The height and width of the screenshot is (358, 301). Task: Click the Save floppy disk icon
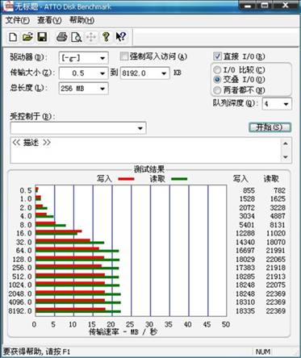pos(42,37)
